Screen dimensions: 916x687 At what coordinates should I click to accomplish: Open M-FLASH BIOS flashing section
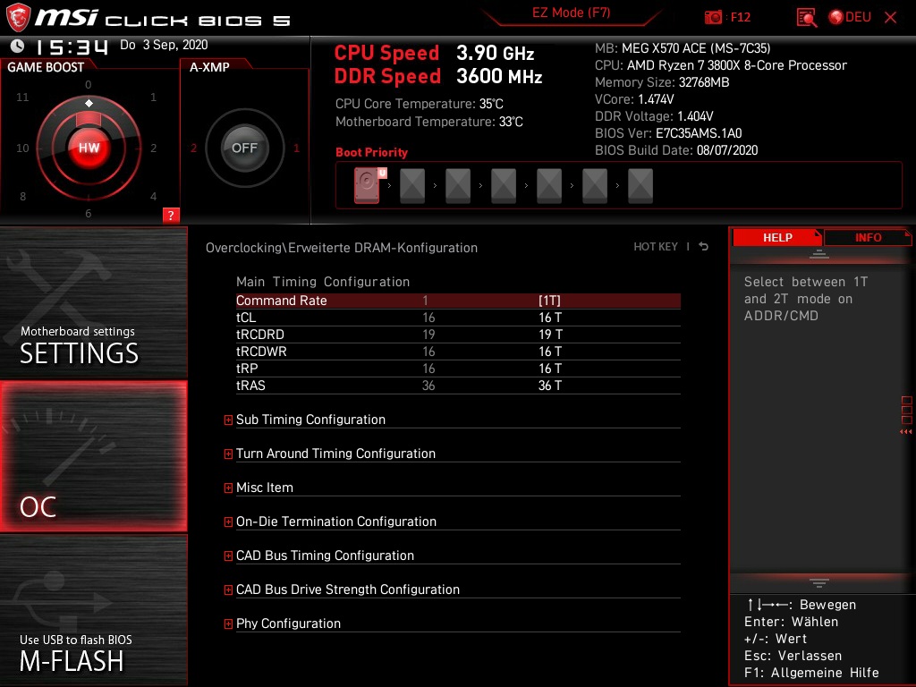point(93,610)
